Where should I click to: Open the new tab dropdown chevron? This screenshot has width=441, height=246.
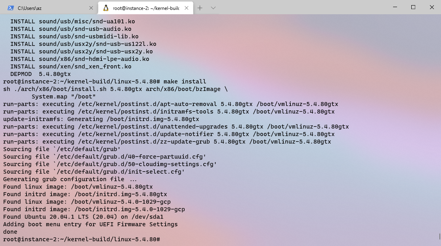point(213,8)
